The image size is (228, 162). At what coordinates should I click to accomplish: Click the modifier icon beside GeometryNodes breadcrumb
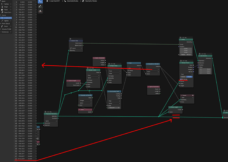pos(65,1)
